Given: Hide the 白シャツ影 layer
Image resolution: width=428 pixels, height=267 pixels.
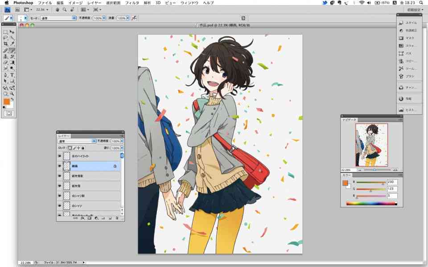Looking at the screenshot, I should [59, 196].
